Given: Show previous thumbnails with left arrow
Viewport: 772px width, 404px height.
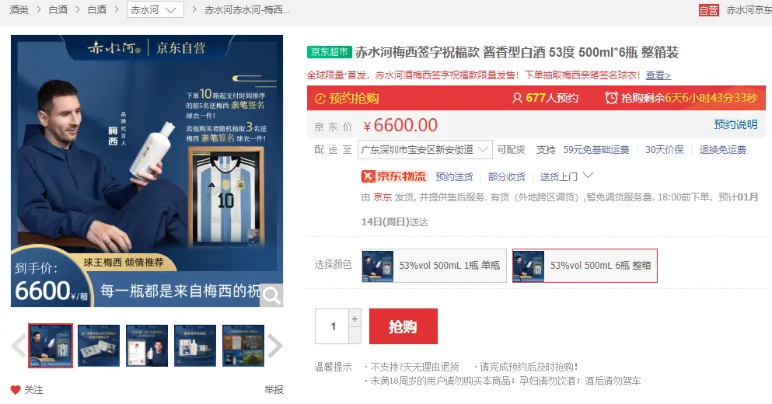Looking at the screenshot, I should (x=18, y=346).
